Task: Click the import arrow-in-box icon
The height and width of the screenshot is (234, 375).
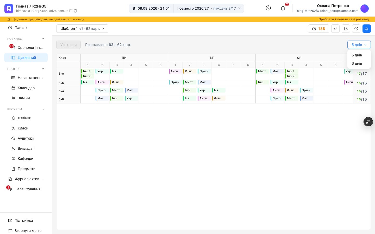Action: [x=346, y=29]
